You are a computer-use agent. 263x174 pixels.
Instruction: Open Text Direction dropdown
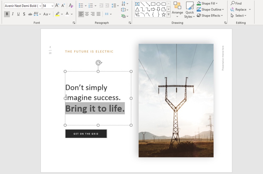[125, 3]
